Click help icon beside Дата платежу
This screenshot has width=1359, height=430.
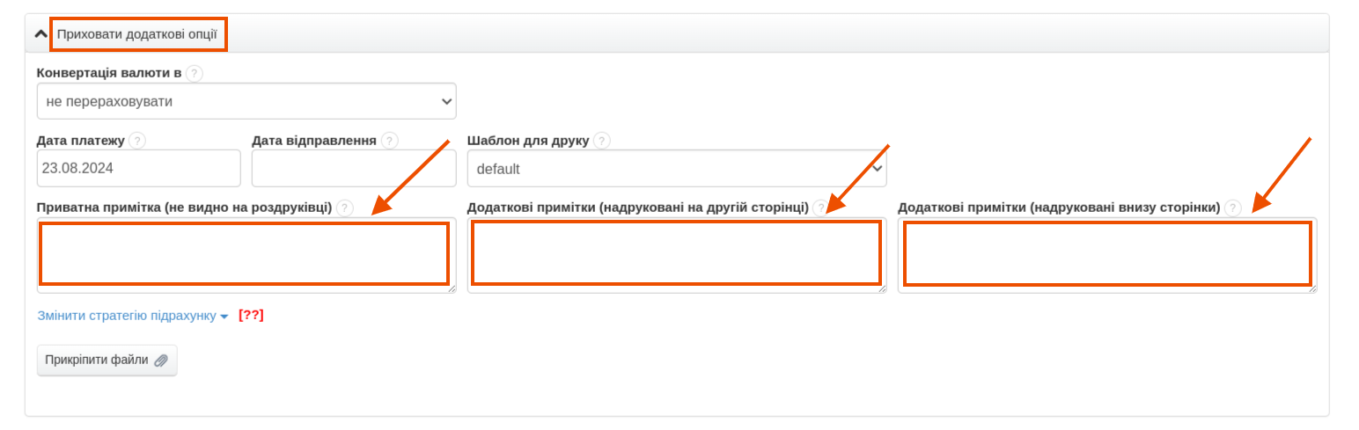[137, 141]
